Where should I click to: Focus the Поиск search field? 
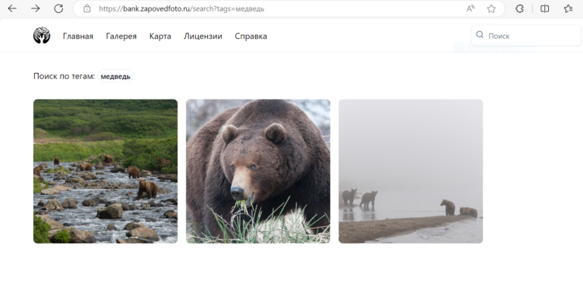click(x=526, y=36)
